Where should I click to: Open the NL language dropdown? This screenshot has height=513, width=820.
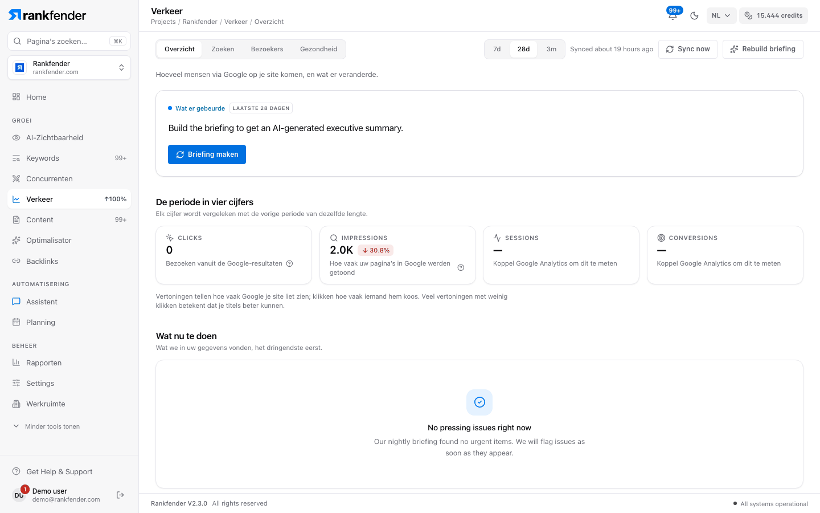pos(721,16)
